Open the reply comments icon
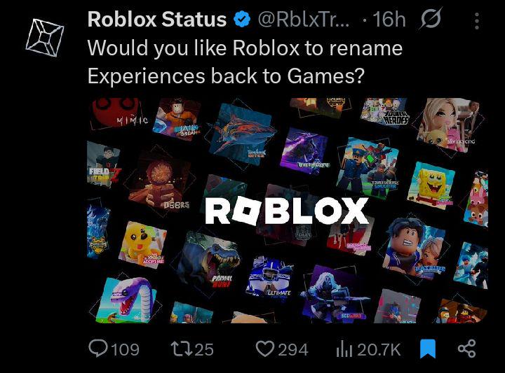This screenshot has width=505, height=373. click(98, 349)
